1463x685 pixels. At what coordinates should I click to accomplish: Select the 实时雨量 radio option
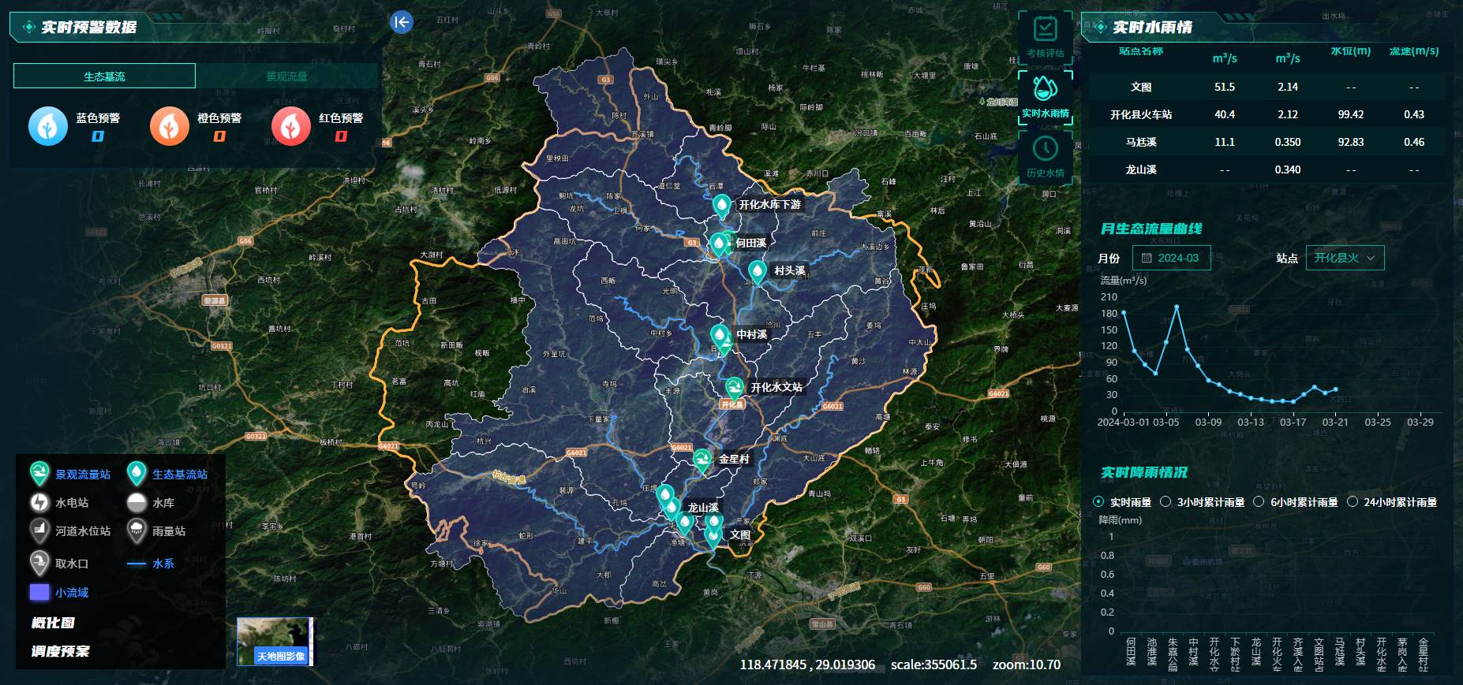1122,502
